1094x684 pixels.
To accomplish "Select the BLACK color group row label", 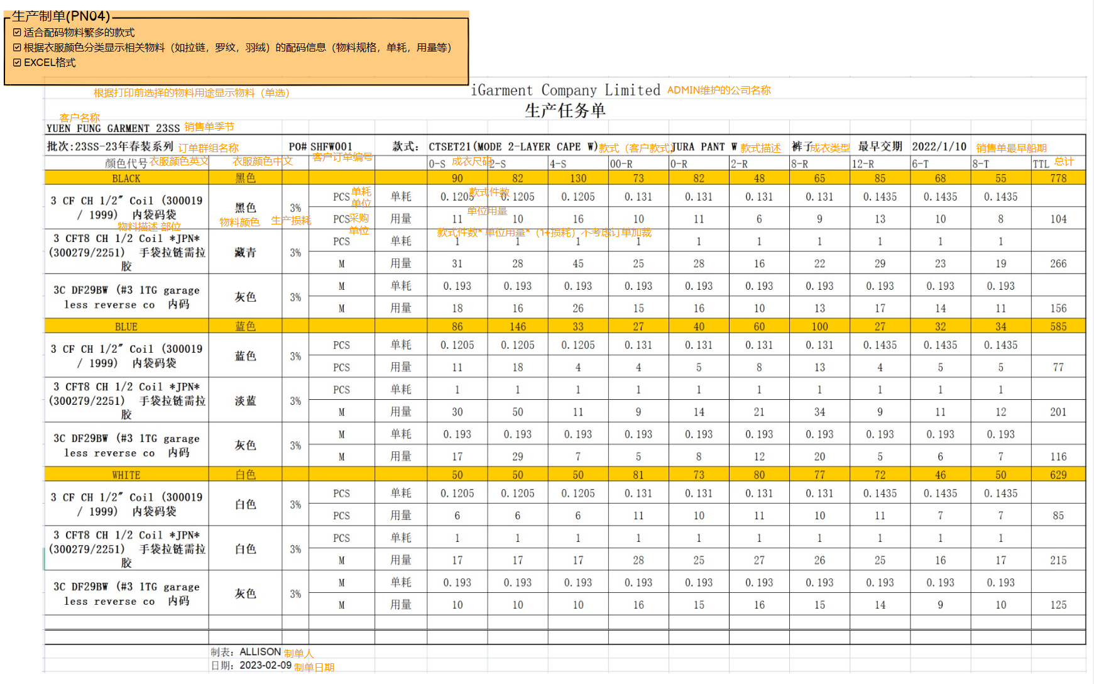I will coord(126,179).
